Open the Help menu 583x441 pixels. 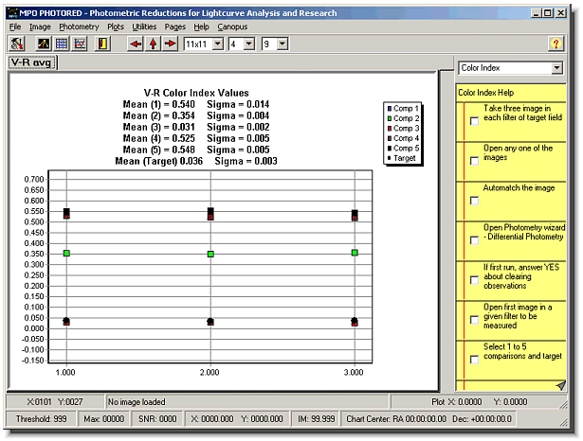[x=201, y=26]
